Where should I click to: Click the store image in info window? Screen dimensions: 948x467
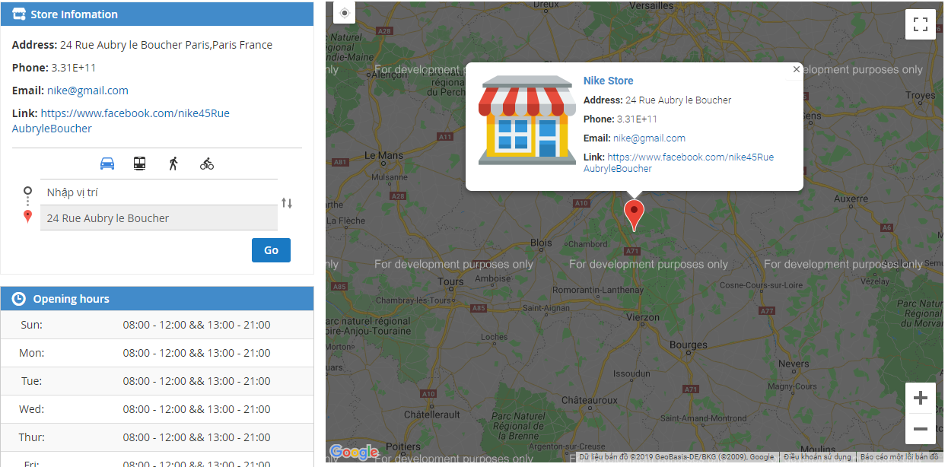(527, 119)
